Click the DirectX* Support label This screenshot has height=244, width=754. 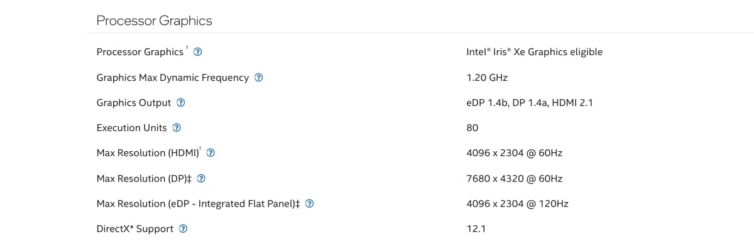135,229
